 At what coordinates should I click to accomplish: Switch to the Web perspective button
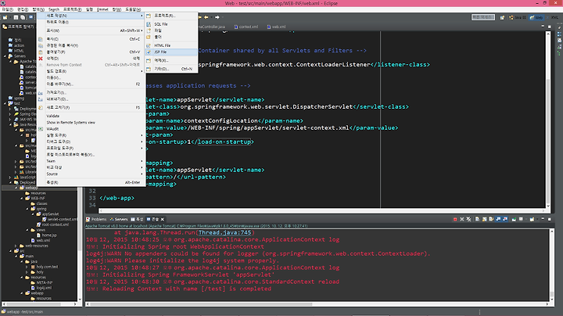[536, 17]
